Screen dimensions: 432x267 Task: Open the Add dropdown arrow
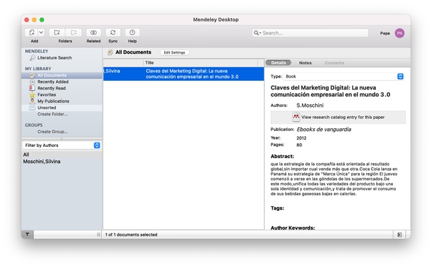[x=41, y=33]
